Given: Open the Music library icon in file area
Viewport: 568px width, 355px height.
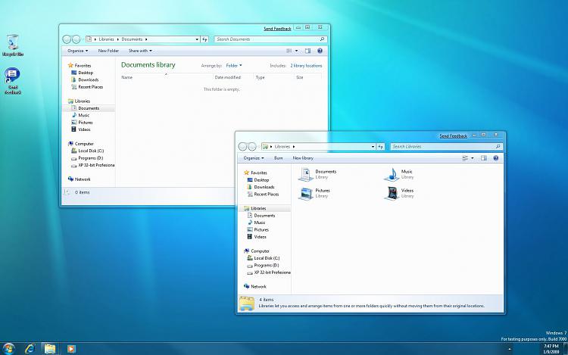Looking at the screenshot, I should pyautogui.click(x=392, y=174).
